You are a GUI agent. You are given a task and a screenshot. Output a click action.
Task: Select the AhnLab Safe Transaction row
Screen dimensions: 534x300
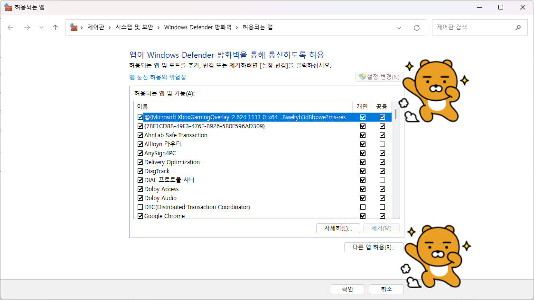tap(262, 135)
